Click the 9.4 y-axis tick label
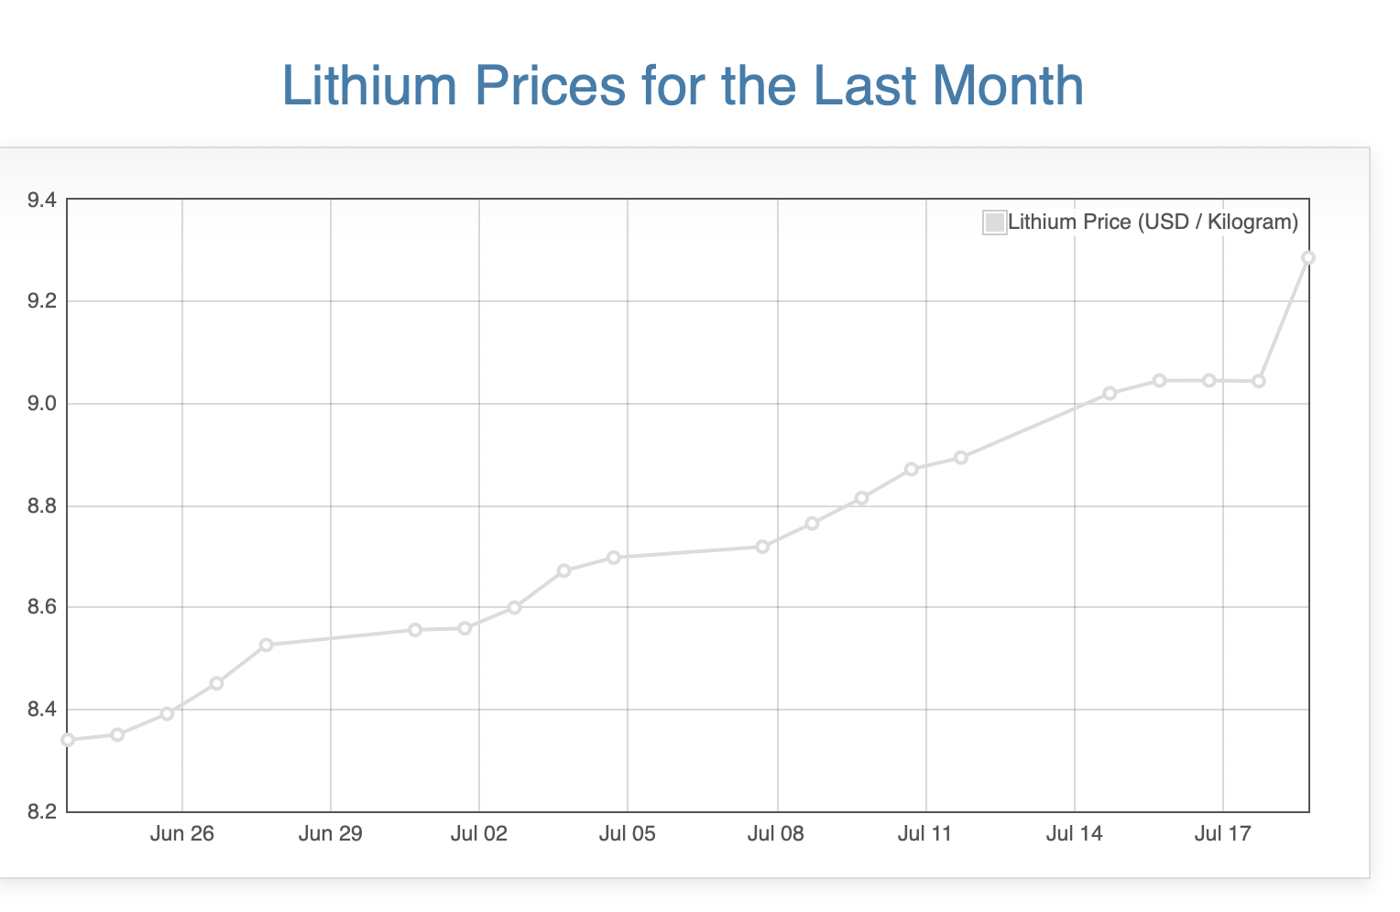Image resolution: width=1400 pixels, height=912 pixels. pos(41,200)
